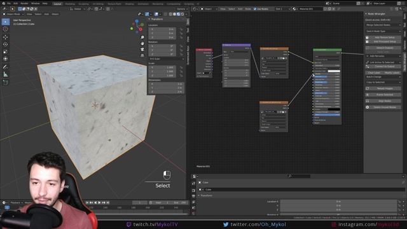The image size is (407, 229).
Task: Switch perspective/orthographic grid icon
Action: click(142, 55)
